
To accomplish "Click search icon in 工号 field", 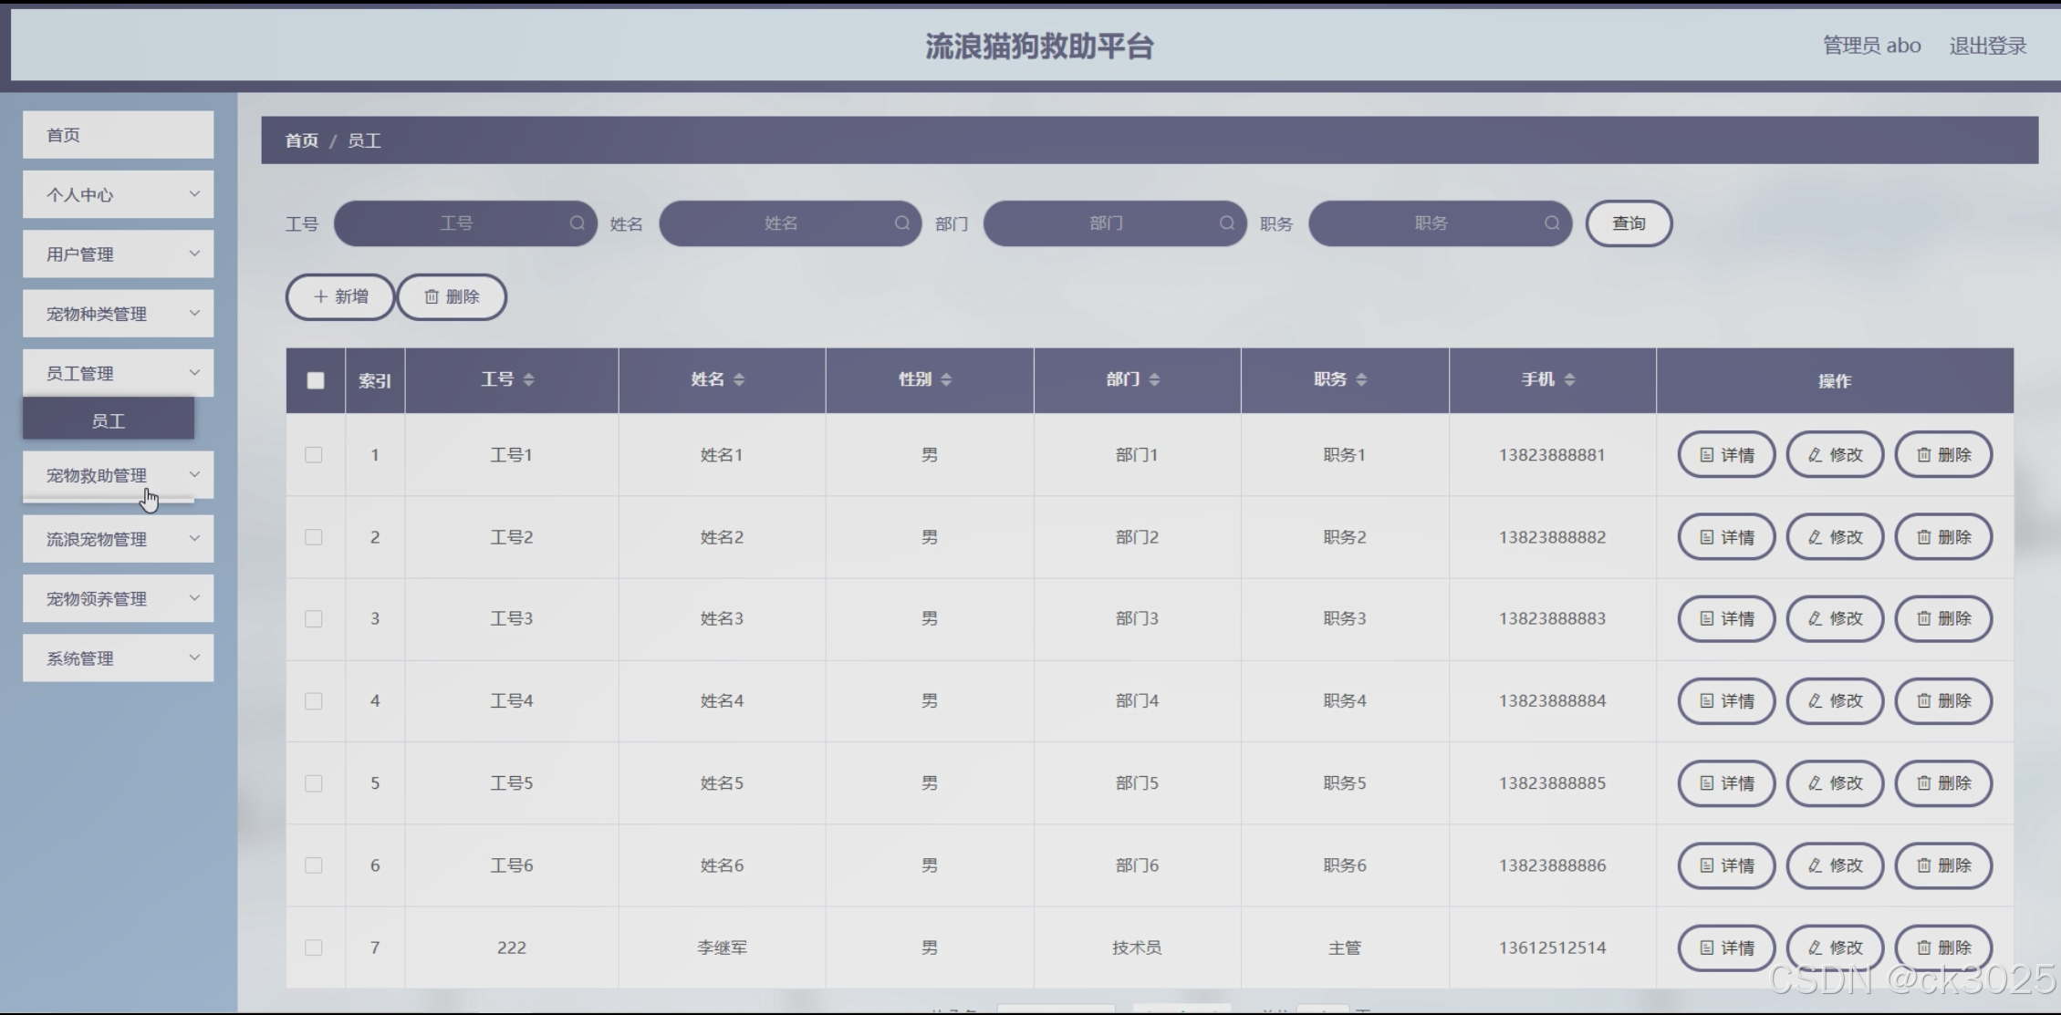I will coord(577,223).
